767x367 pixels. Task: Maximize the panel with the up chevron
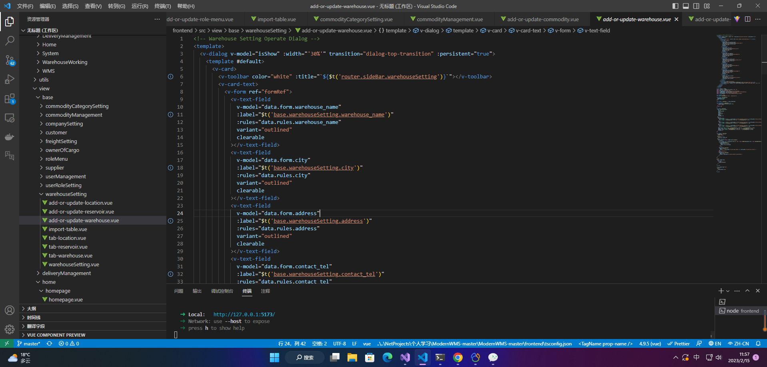click(747, 291)
